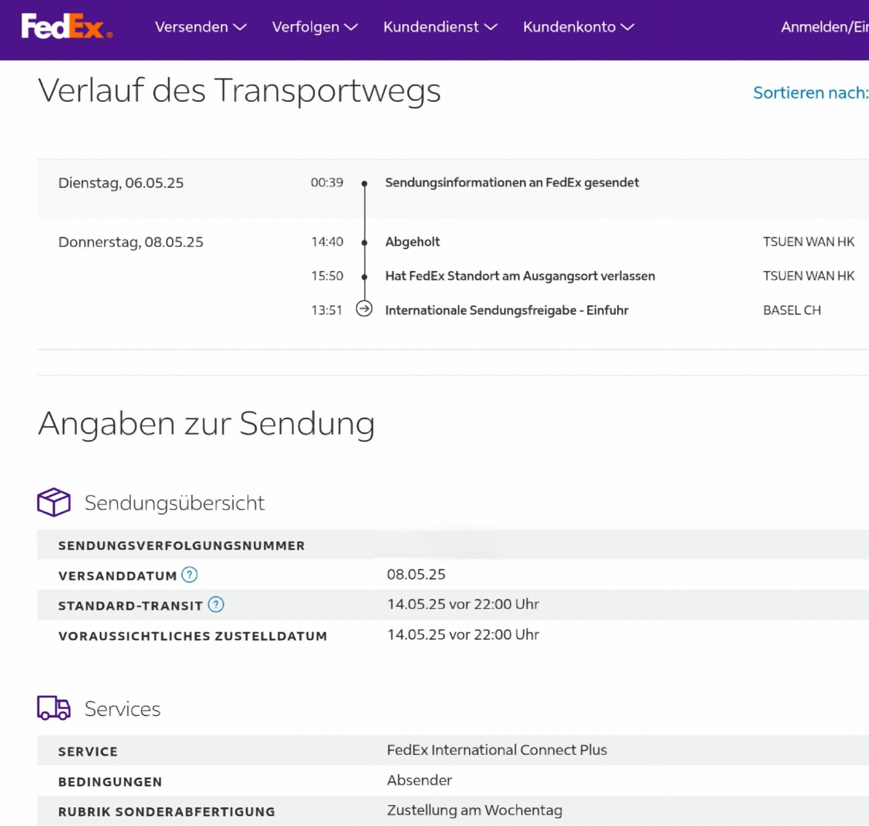The width and height of the screenshot is (869, 826).
Task: Click the Versanddatum help question mark icon
Action: 189,574
